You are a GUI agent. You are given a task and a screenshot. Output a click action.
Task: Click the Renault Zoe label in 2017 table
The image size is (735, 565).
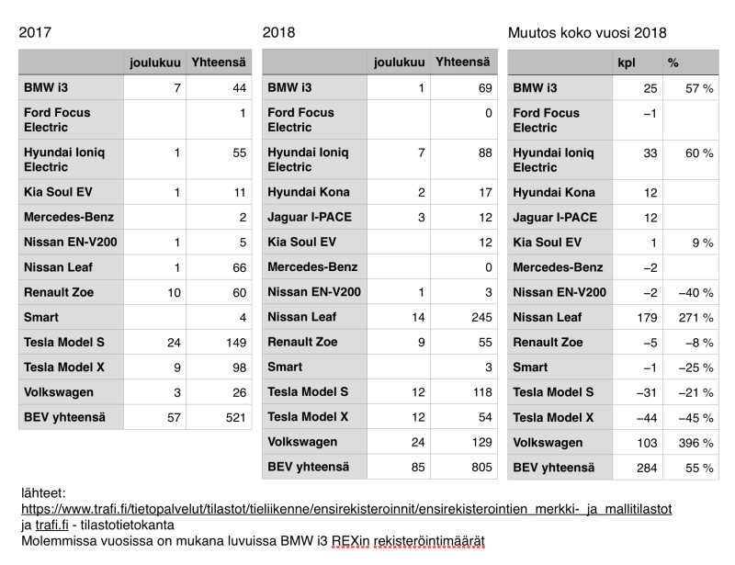click(x=59, y=293)
